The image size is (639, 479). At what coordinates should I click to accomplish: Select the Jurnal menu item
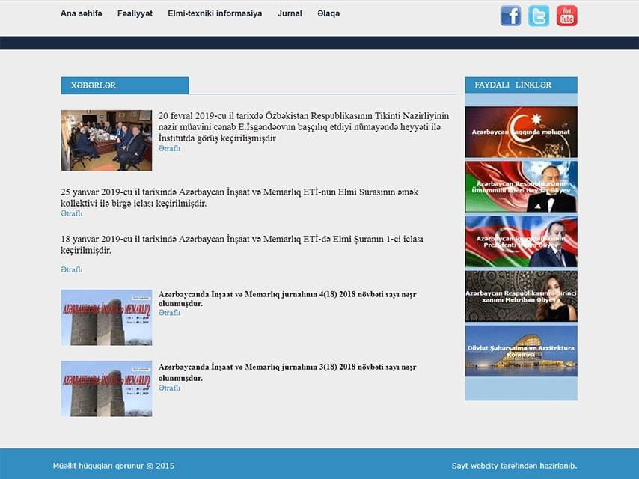(290, 13)
